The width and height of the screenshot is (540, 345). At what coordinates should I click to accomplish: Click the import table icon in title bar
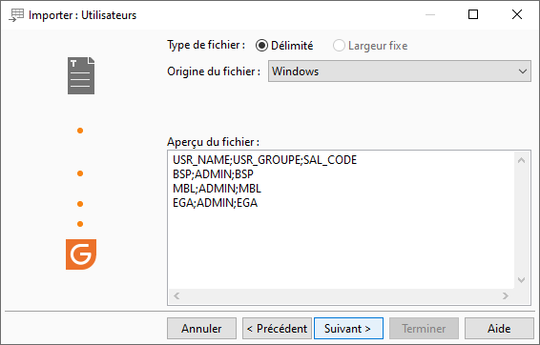pyautogui.click(x=16, y=15)
